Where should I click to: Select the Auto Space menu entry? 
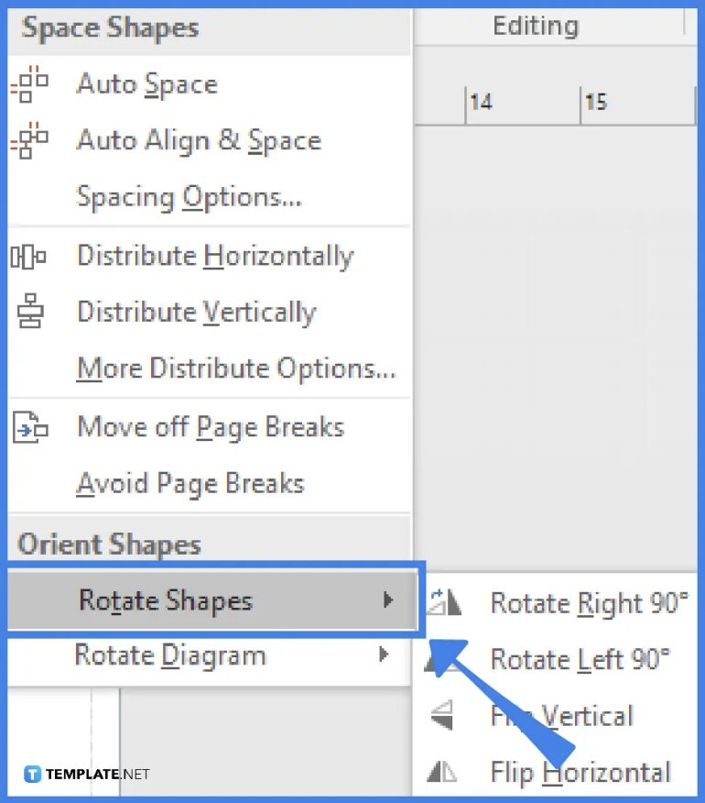click(x=146, y=84)
